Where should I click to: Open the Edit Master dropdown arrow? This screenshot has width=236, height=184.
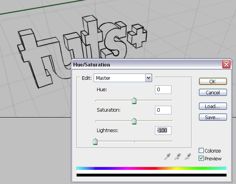tap(148, 78)
